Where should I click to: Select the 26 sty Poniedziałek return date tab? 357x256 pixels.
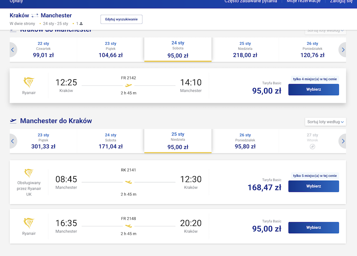coord(245,141)
